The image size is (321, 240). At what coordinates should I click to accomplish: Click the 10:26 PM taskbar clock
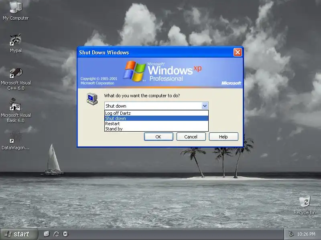pos(306,234)
